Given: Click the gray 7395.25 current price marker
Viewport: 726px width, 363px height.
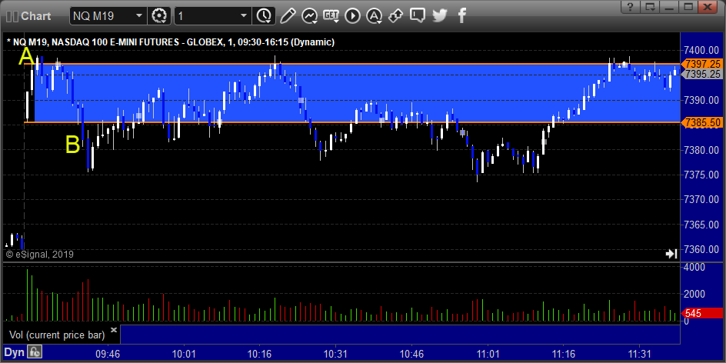Looking at the screenshot, I should tap(701, 74).
